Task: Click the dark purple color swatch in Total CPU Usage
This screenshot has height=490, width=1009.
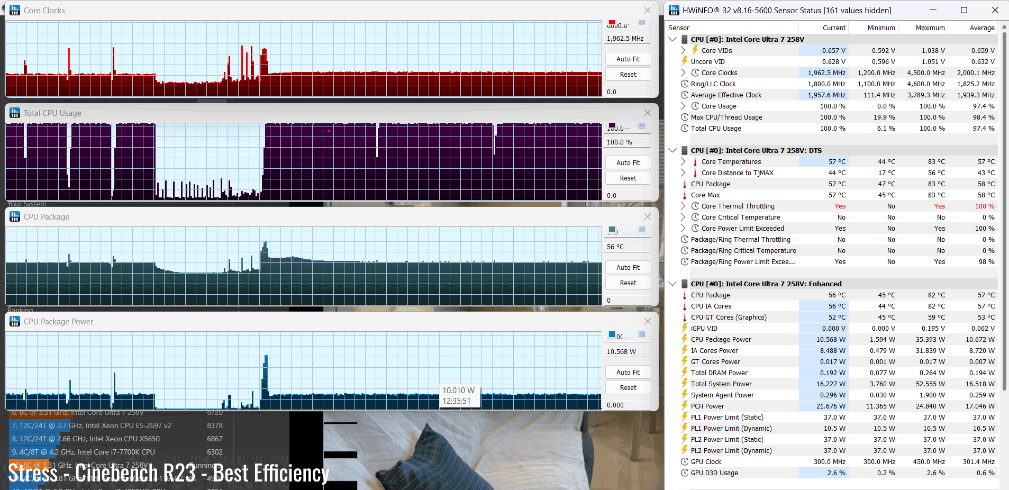Action: [612, 125]
